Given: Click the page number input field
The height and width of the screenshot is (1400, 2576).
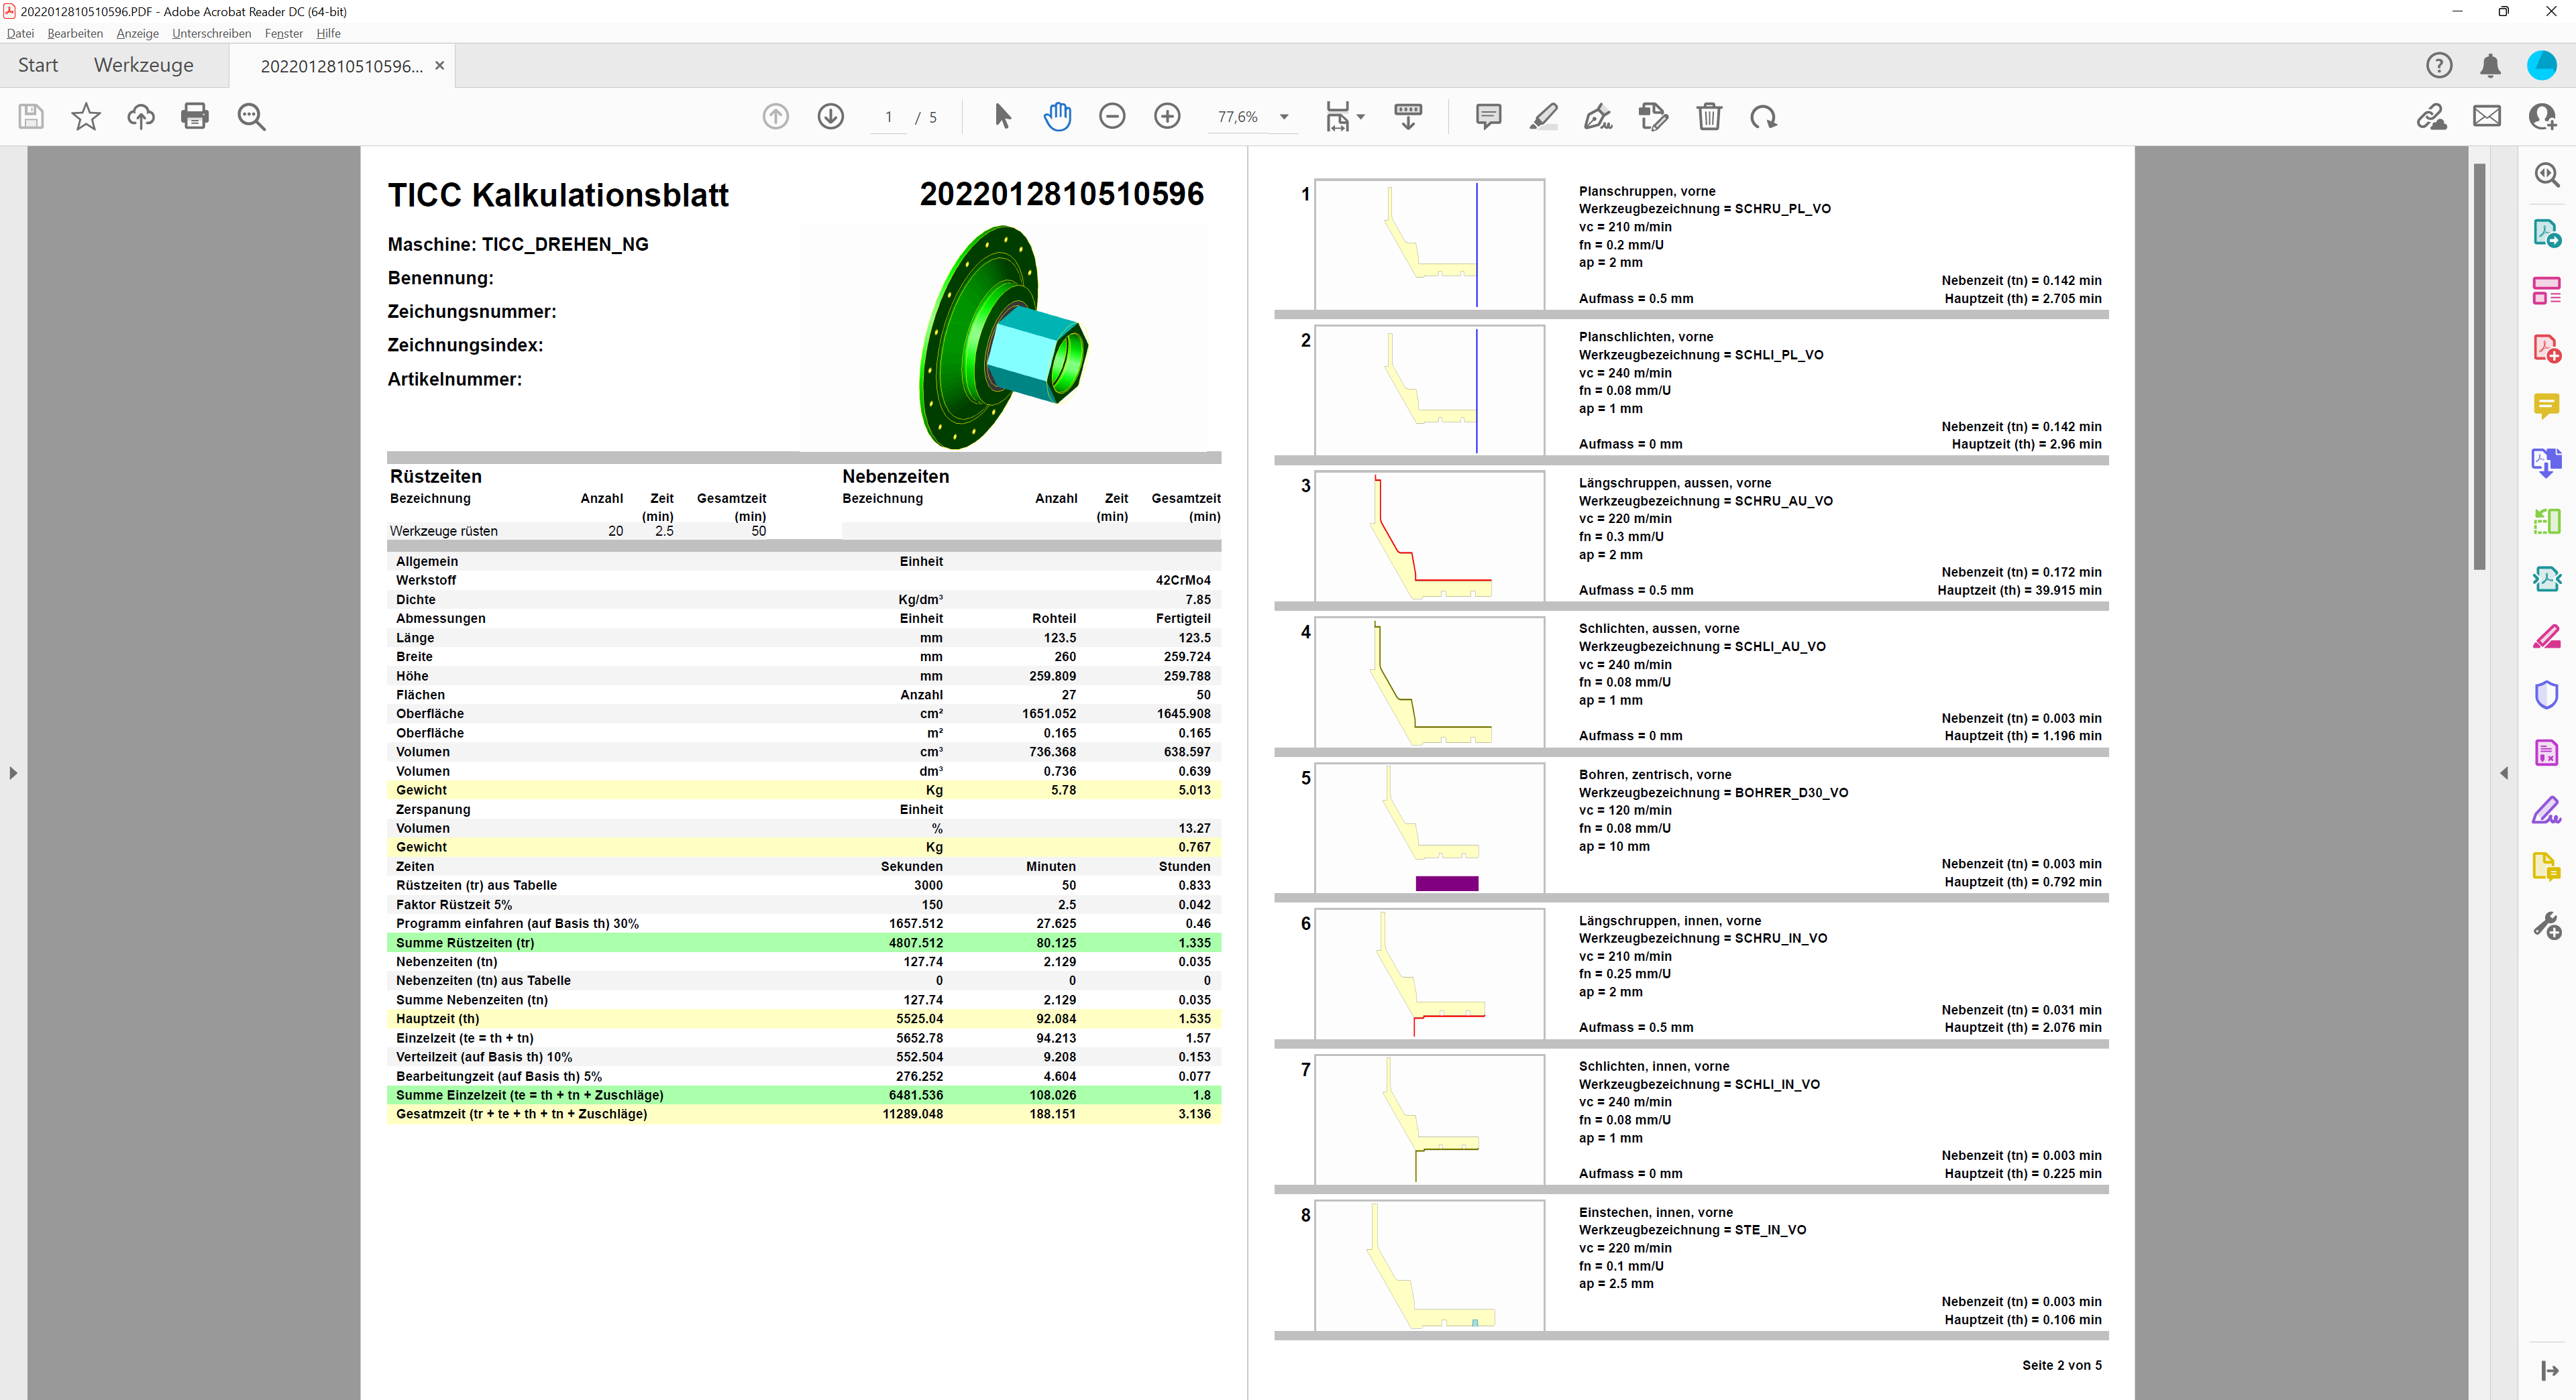Looking at the screenshot, I should (888, 117).
